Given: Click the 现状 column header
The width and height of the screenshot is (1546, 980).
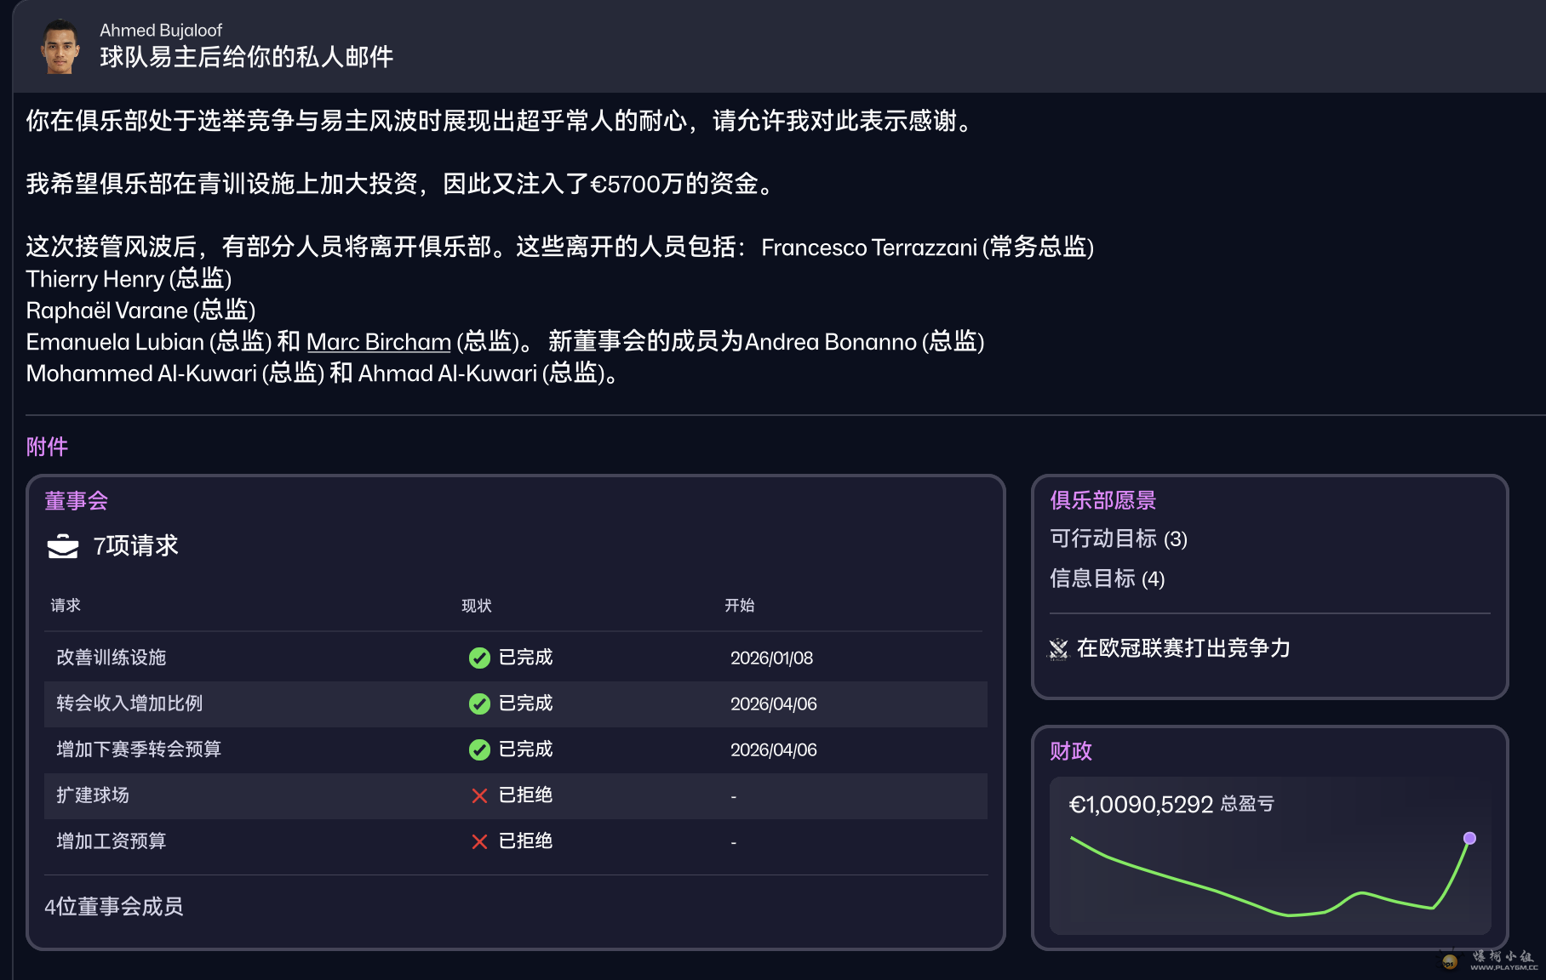Looking at the screenshot, I should [476, 606].
